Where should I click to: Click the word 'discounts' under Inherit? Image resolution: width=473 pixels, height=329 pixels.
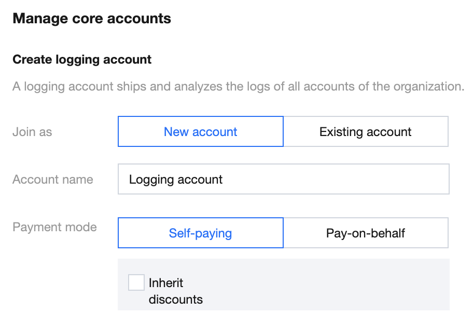point(176,300)
